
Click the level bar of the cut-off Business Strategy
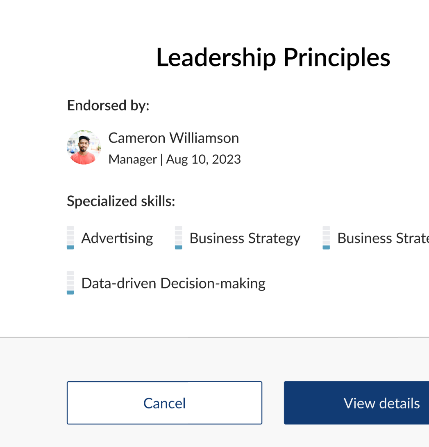coord(326,238)
